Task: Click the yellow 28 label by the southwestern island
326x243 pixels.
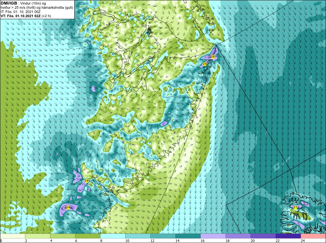Action: 87,181
